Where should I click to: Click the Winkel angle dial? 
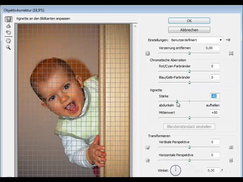pyautogui.click(x=176, y=170)
